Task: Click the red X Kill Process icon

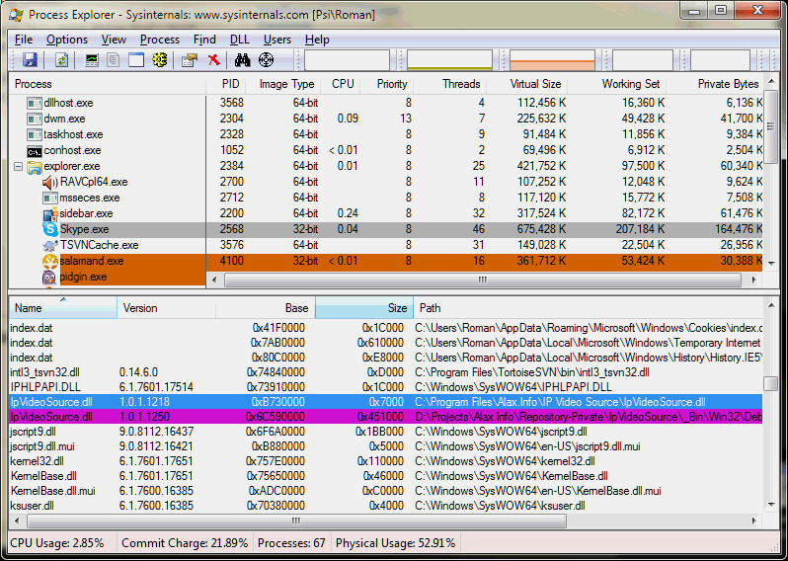Action: [x=214, y=60]
